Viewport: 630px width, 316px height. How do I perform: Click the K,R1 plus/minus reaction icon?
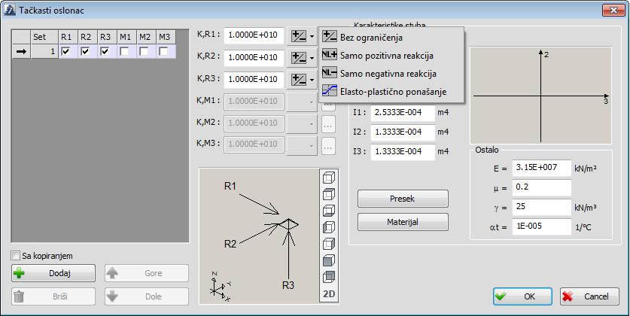(299, 36)
